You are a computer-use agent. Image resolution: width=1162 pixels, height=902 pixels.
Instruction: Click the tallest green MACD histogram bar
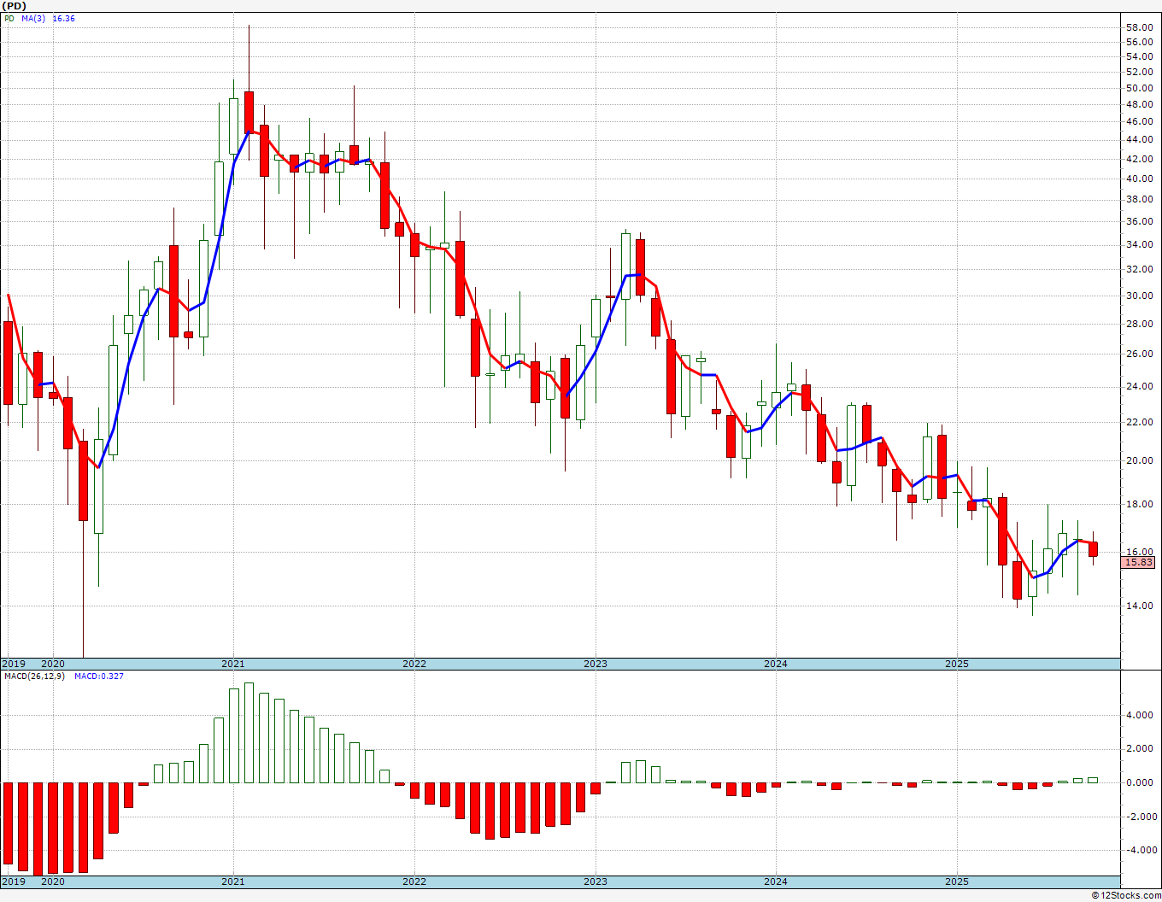[x=249, y=733]
